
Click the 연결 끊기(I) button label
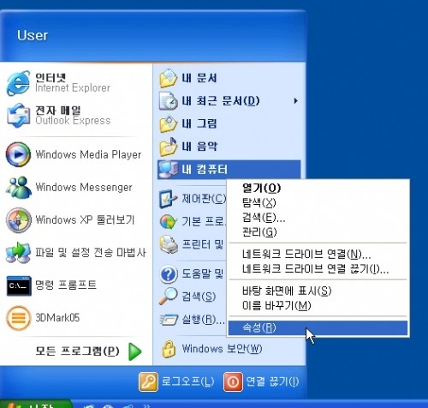tap(272, 381)
